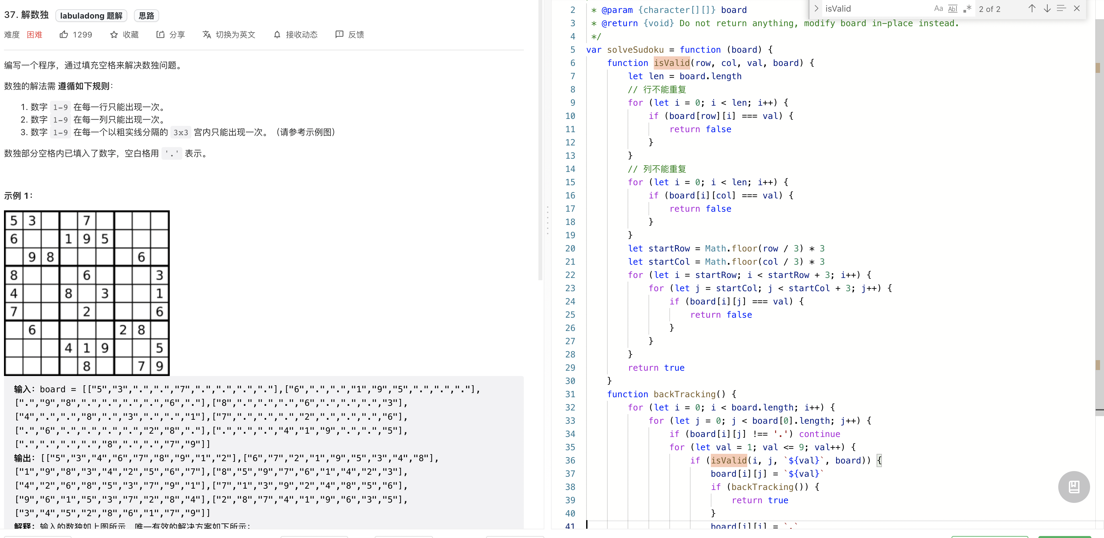Toggle Match Whole Word in find bar
This screenshot has width=1104, height=538.
(x=953, y=9)
